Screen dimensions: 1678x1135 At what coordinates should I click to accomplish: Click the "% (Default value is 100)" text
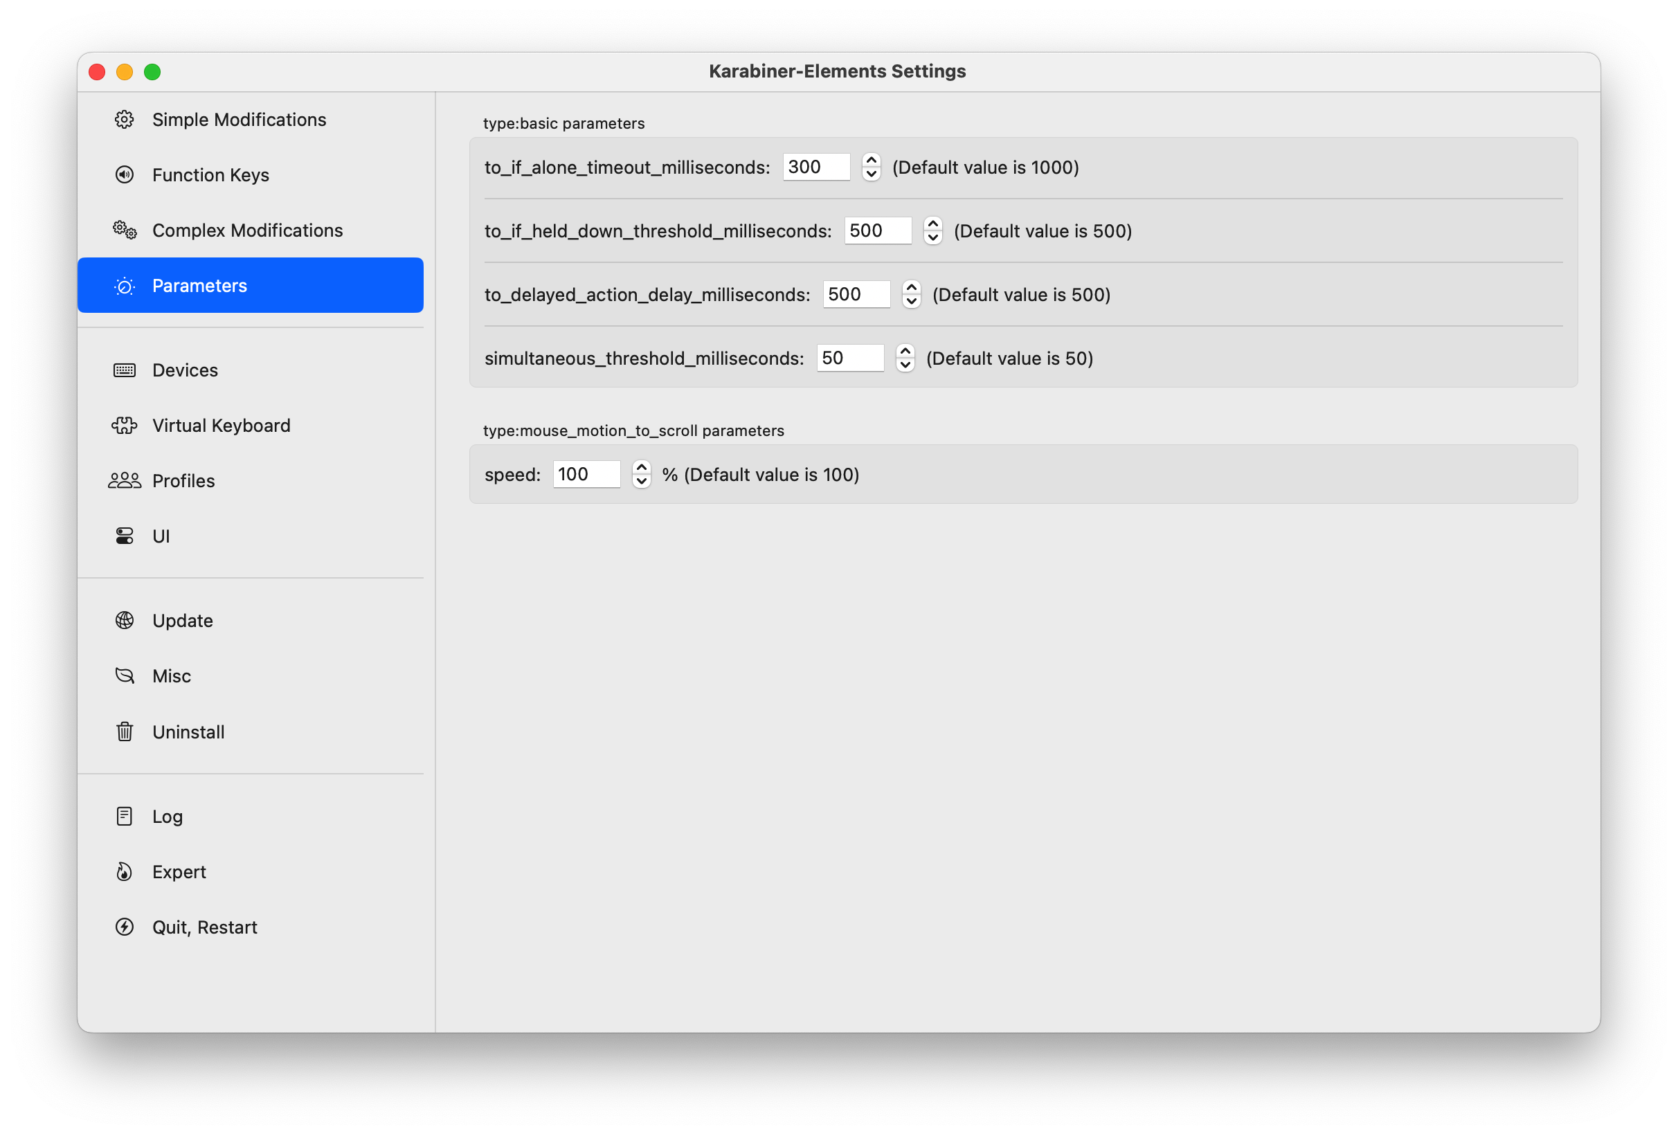761,474
